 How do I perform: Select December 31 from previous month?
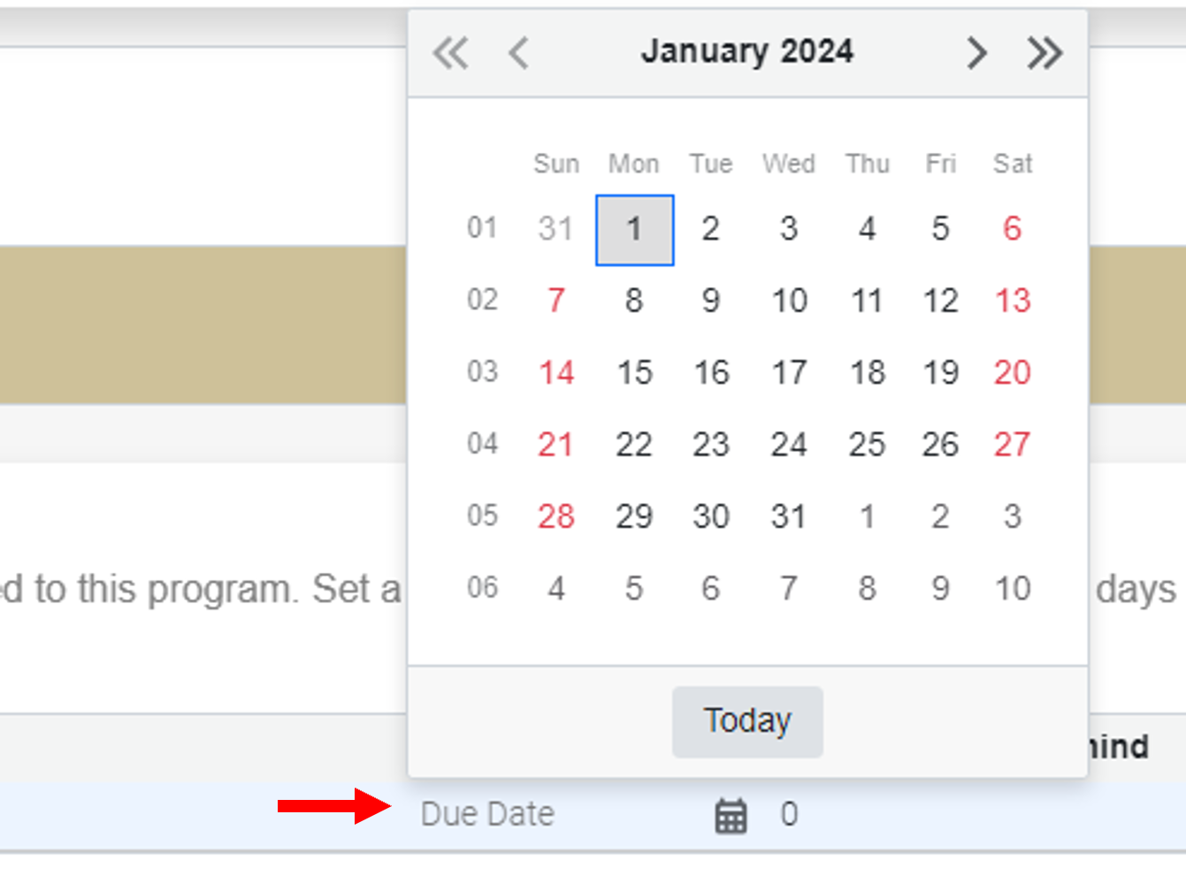[x=555, y=229]
